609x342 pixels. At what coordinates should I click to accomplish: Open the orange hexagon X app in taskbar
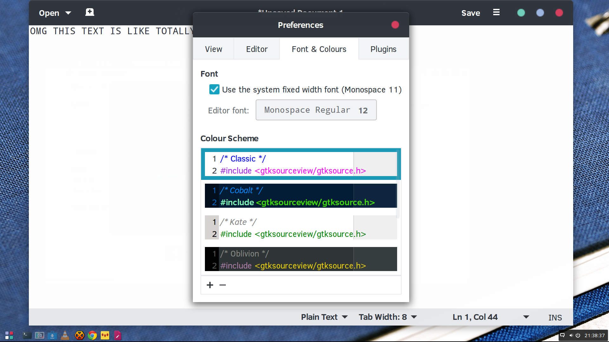point(79,335)
